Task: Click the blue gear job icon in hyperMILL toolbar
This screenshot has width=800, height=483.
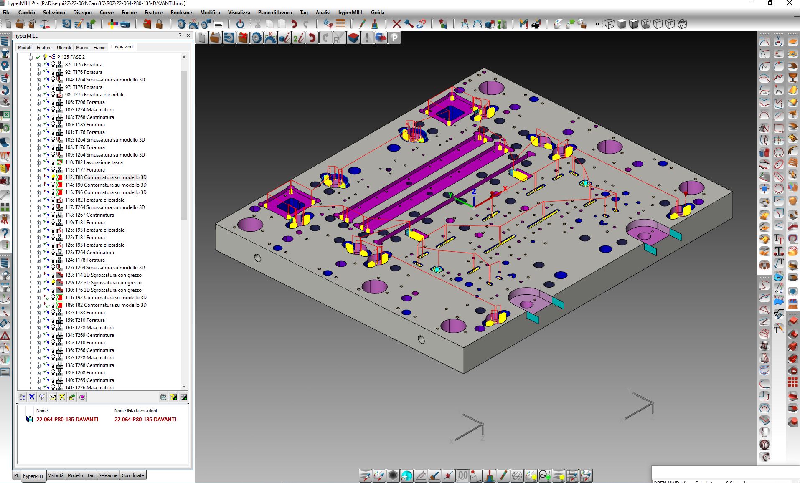Action: (257, 38)
